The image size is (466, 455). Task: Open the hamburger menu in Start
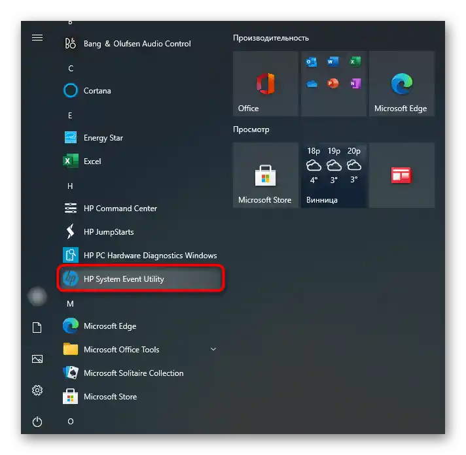pos(37,38)
